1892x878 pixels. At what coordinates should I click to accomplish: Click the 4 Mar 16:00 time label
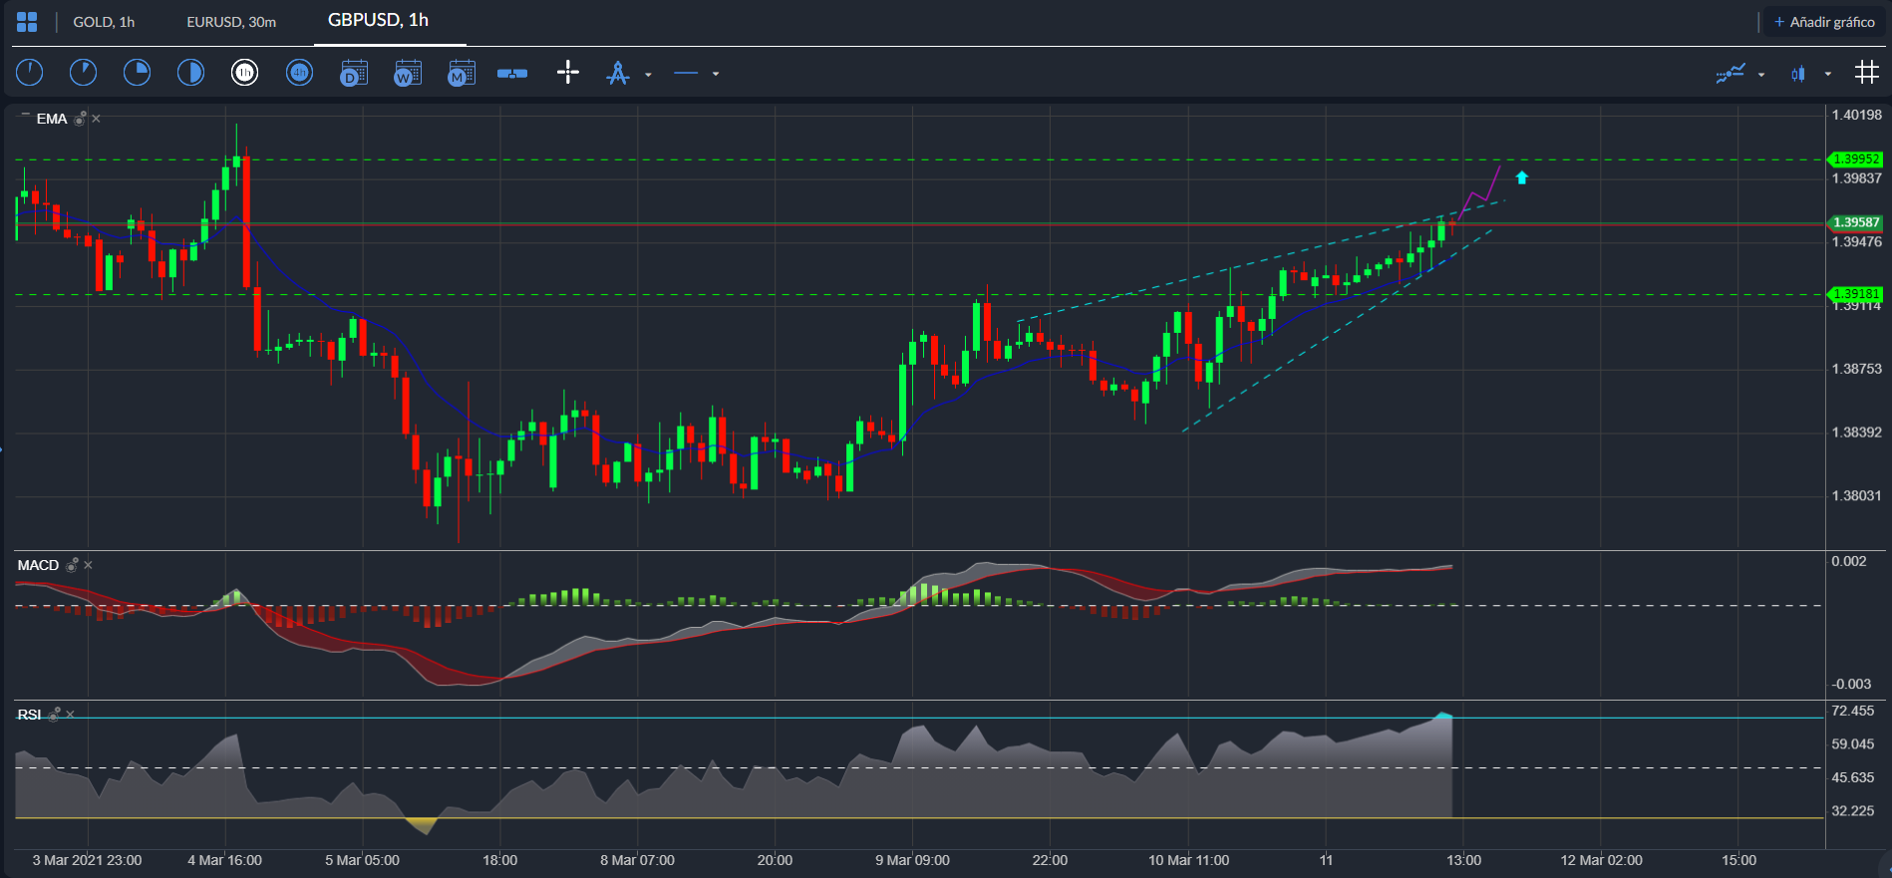click(225, 860)
